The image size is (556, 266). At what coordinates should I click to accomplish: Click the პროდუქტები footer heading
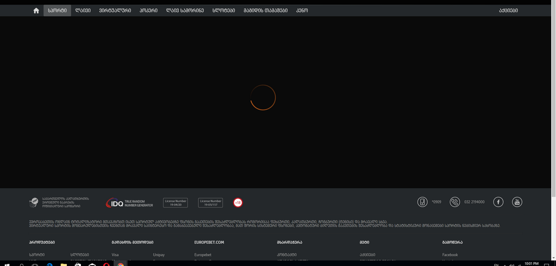point(42,242)
